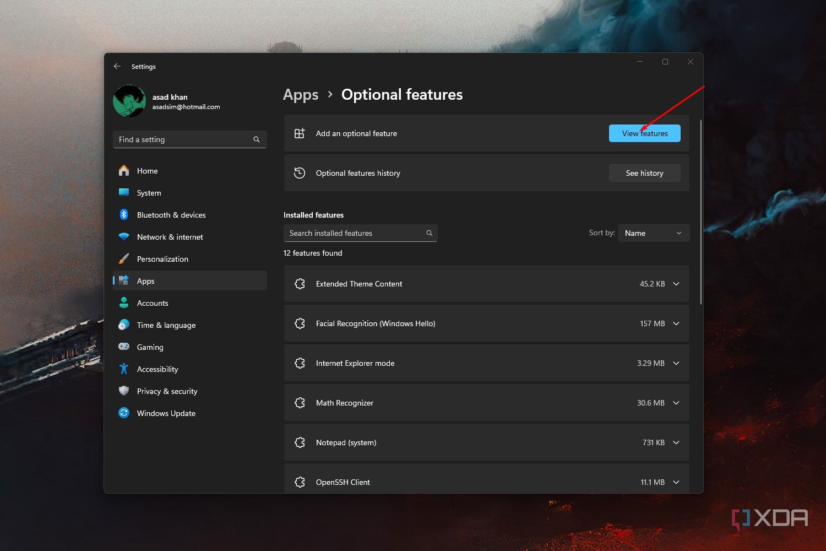Expand the Extended Theme Content row
Image resolution: width=826 pixels, height=551 pixels.
[x=676, y=284]
